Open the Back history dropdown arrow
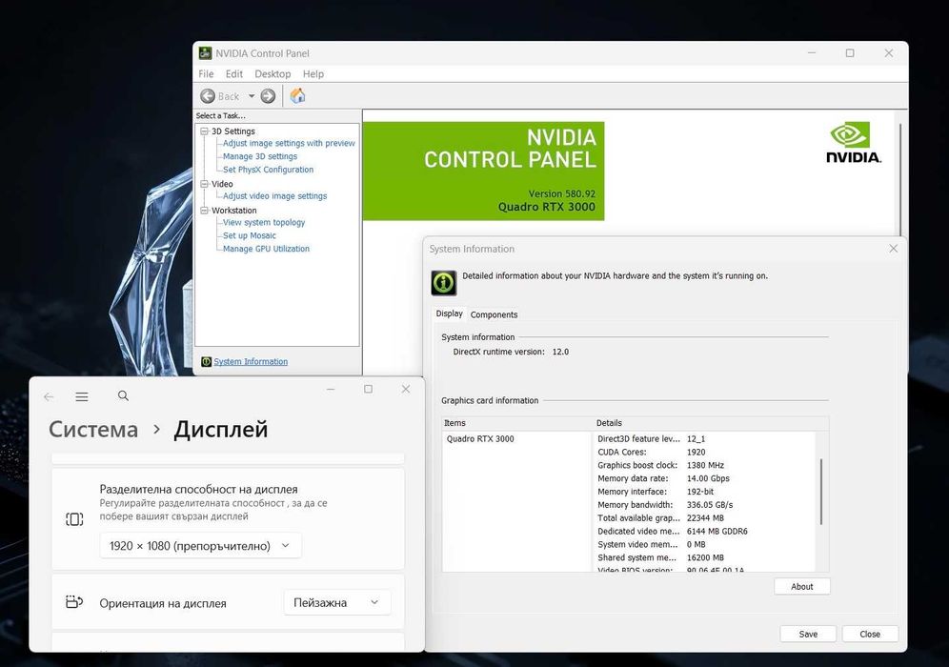Screen dimensions: 949x667 252,96
